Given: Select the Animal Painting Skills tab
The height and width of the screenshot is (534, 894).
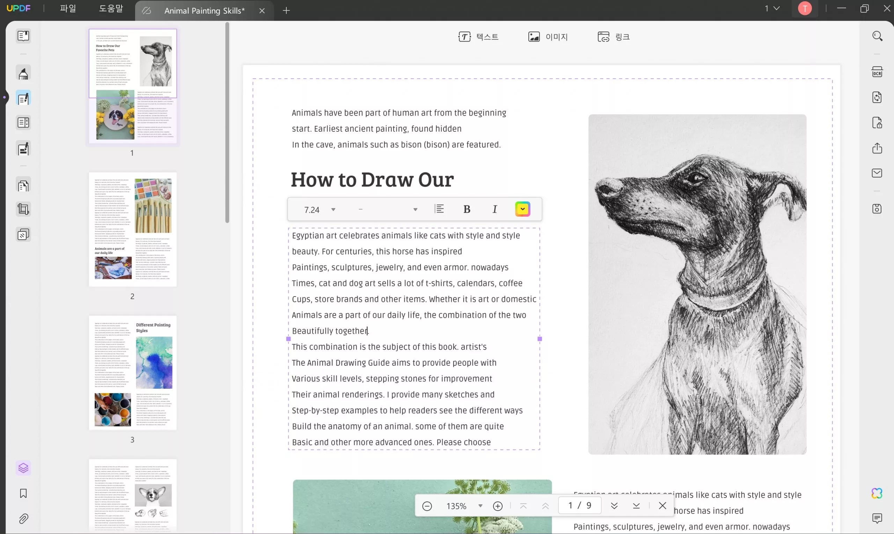Looking at the screenshot, I should click(204, 11).
